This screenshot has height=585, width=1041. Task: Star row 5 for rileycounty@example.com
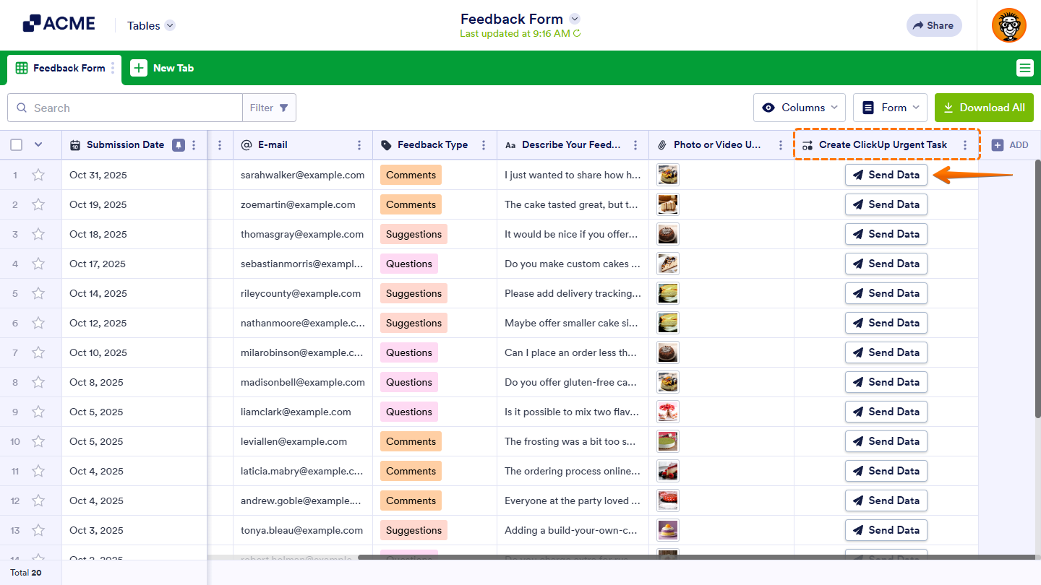[38, 293]
